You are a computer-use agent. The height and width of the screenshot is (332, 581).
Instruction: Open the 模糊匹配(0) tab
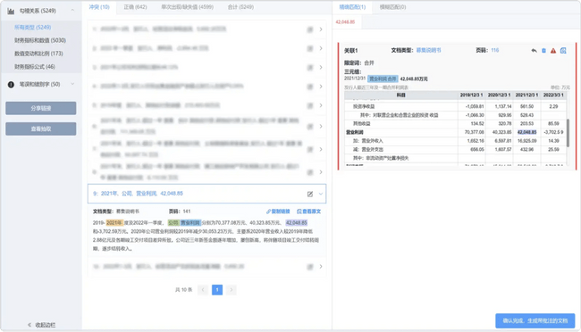pyautogui.click(x=392, y=7)
